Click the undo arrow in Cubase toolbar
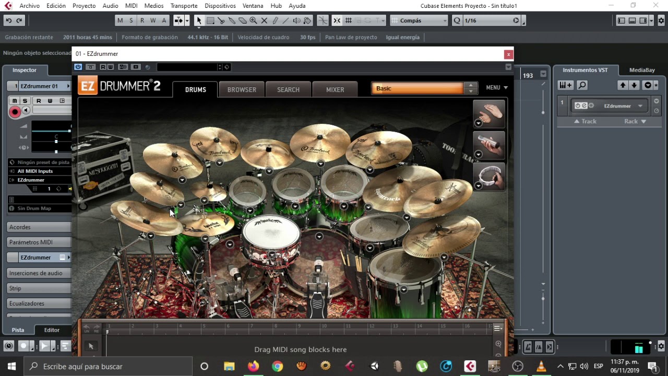 click(8, 20)
